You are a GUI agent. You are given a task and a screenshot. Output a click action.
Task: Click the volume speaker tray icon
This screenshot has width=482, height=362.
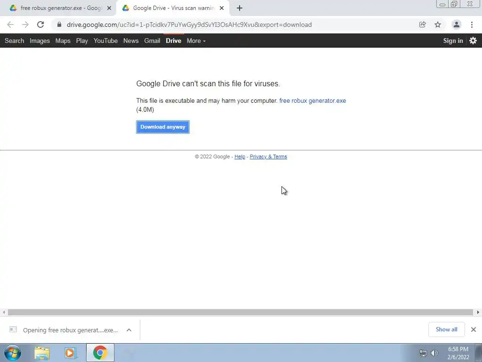click(434, 353)
